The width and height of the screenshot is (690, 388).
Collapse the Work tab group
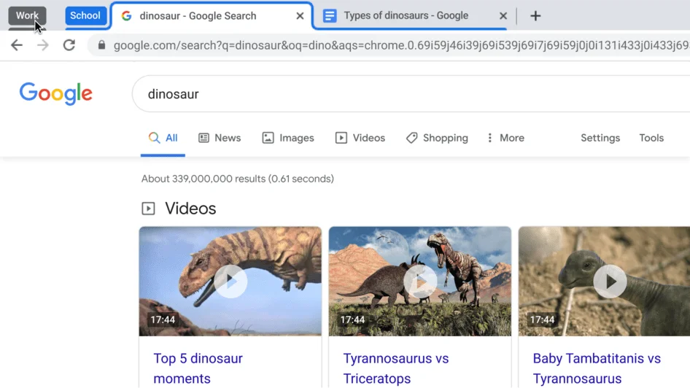click(x=27, y=15)
